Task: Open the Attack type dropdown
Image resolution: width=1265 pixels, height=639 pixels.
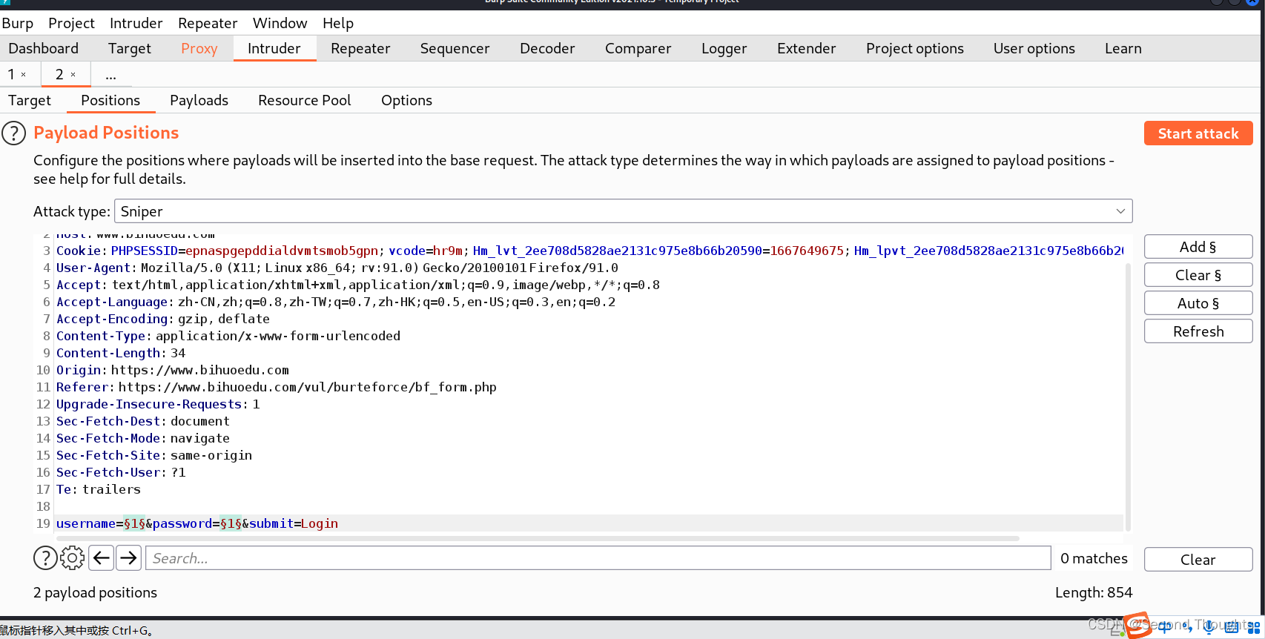Action: [623, 211]
